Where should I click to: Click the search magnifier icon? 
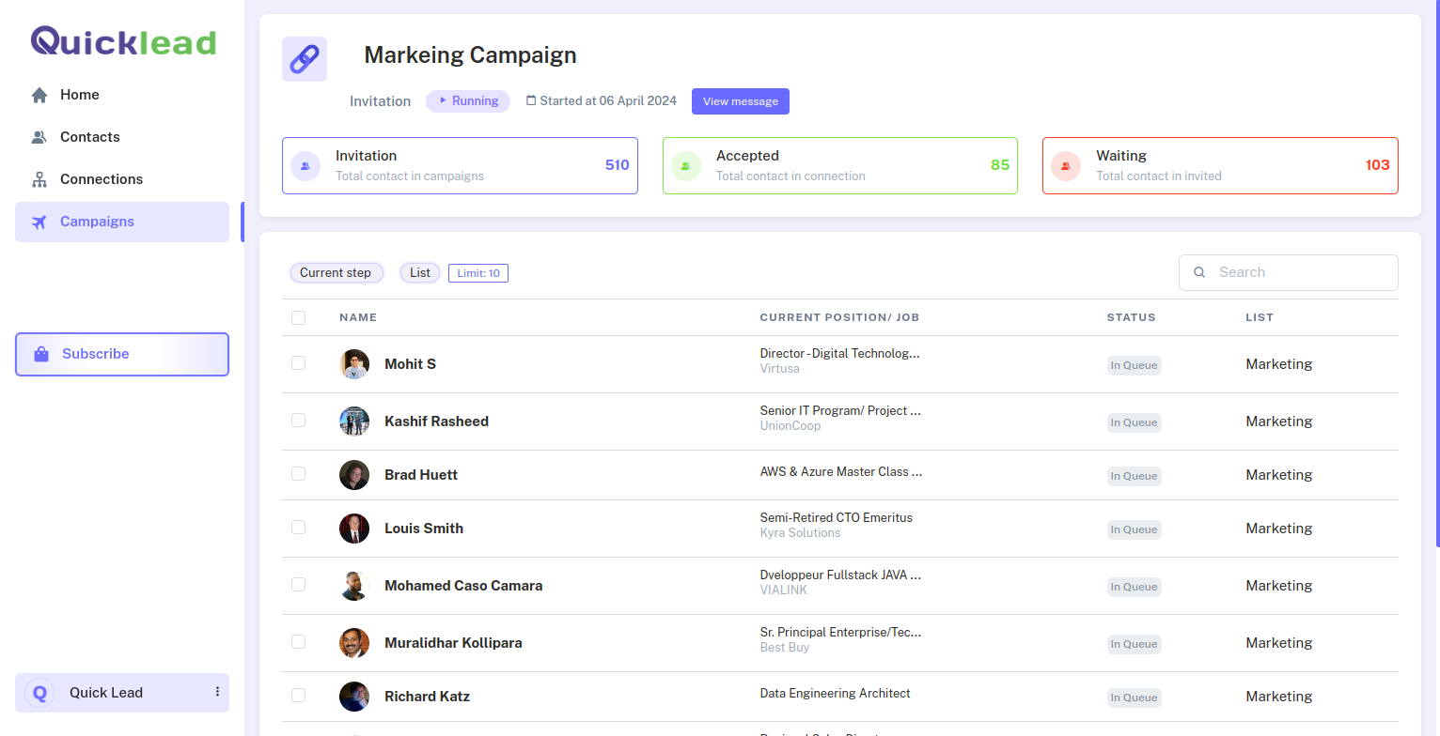(1199, 271)
